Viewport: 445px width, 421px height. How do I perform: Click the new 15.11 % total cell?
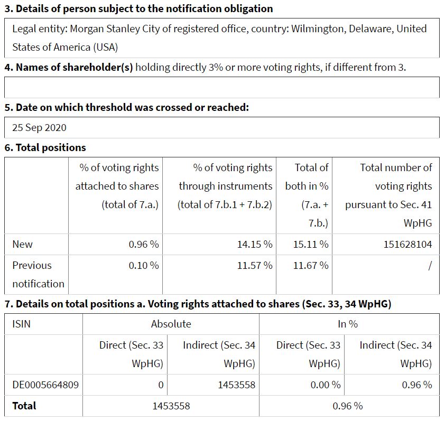311,244
